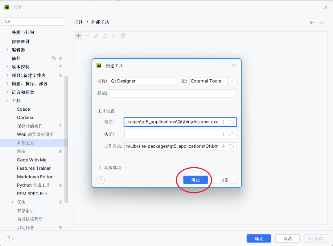Expand the 版本控制 tree node

pos(7,67)
